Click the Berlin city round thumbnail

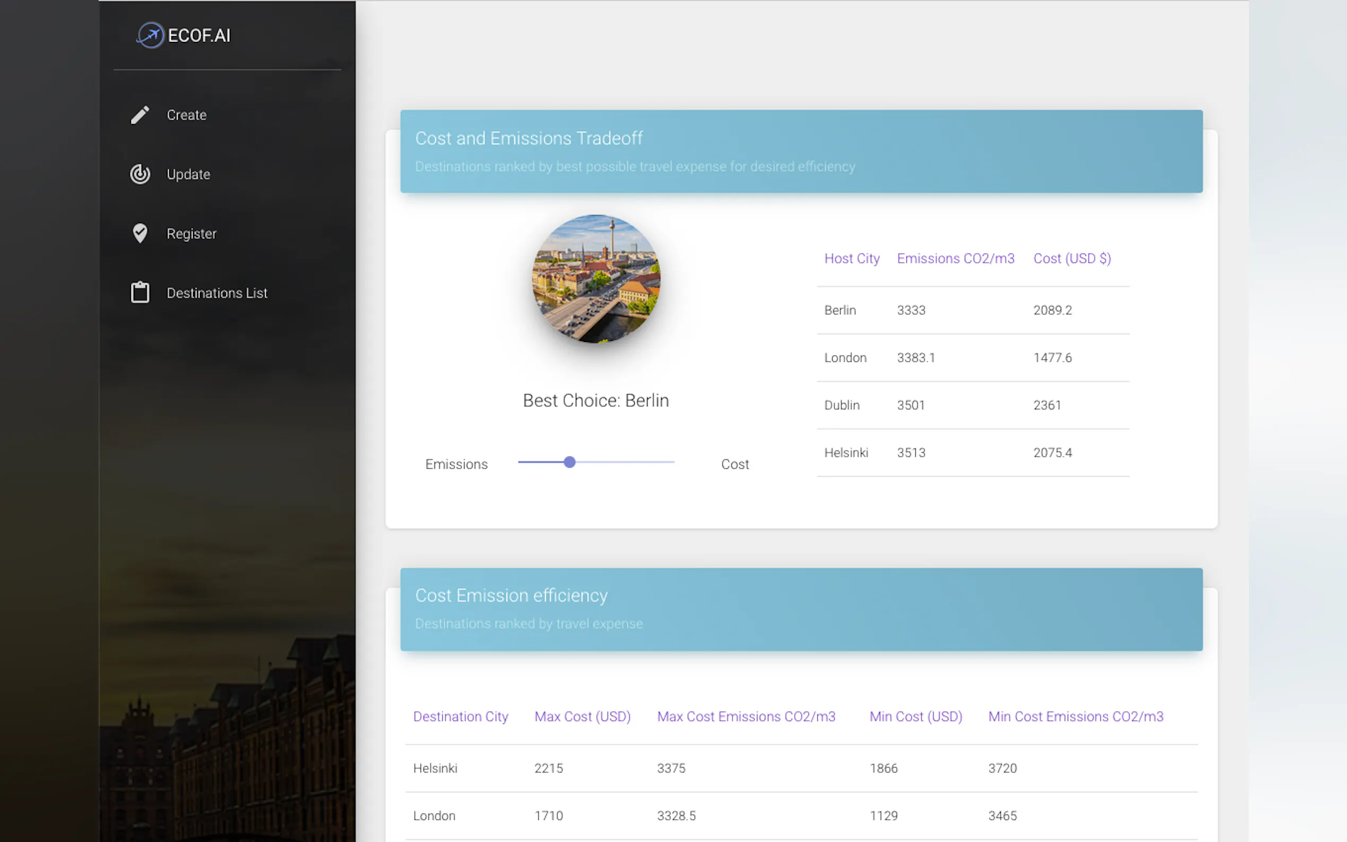point(596,278)
